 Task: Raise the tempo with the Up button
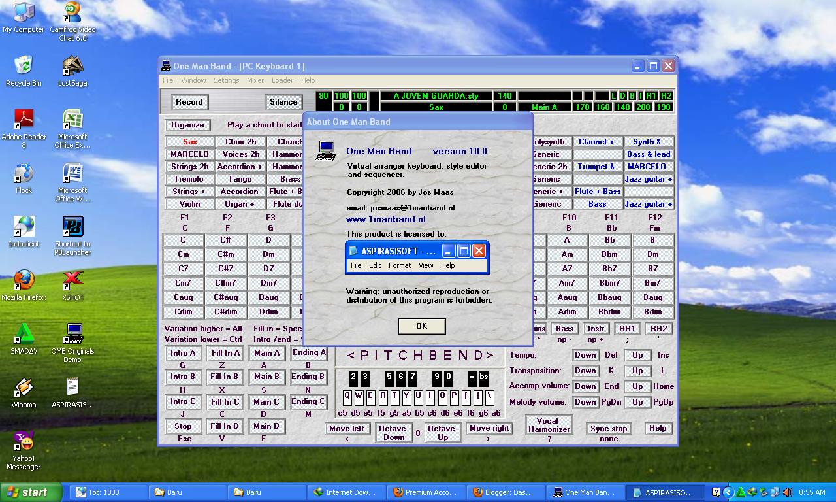click(x=637, y=355)
